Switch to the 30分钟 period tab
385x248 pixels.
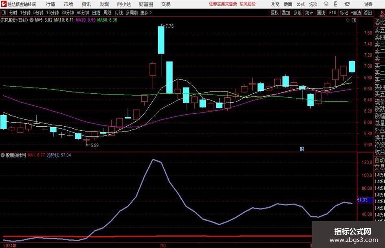point(68,13)
